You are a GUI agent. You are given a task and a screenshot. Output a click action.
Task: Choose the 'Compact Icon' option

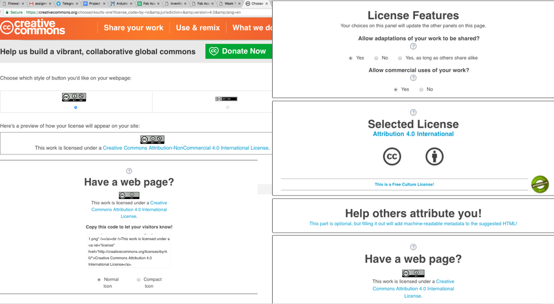tap(139, 280)
